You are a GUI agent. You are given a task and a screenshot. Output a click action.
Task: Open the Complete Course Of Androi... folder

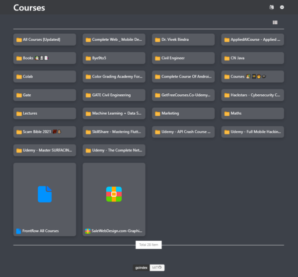(x=183, y=76)
